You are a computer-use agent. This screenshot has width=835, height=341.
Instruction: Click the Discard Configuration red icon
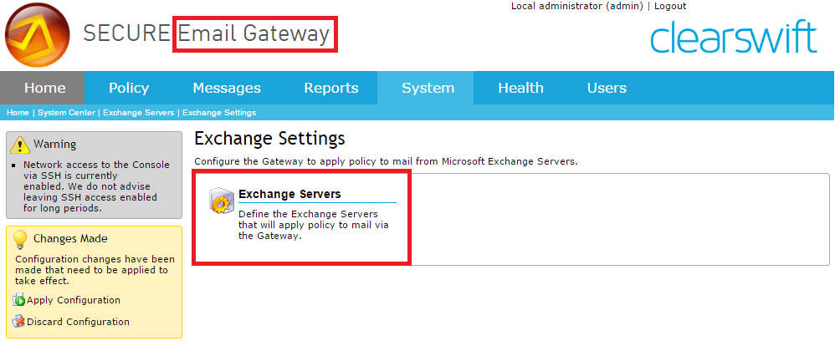tap(19, 322)
